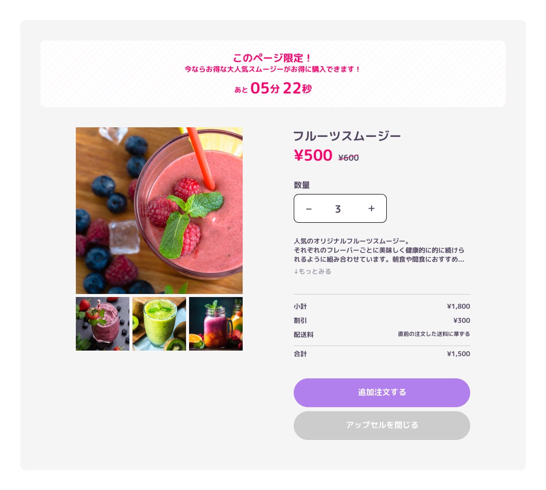
Task: Click the gray アップセルを閉じる button
Action: tap(382, 425)
